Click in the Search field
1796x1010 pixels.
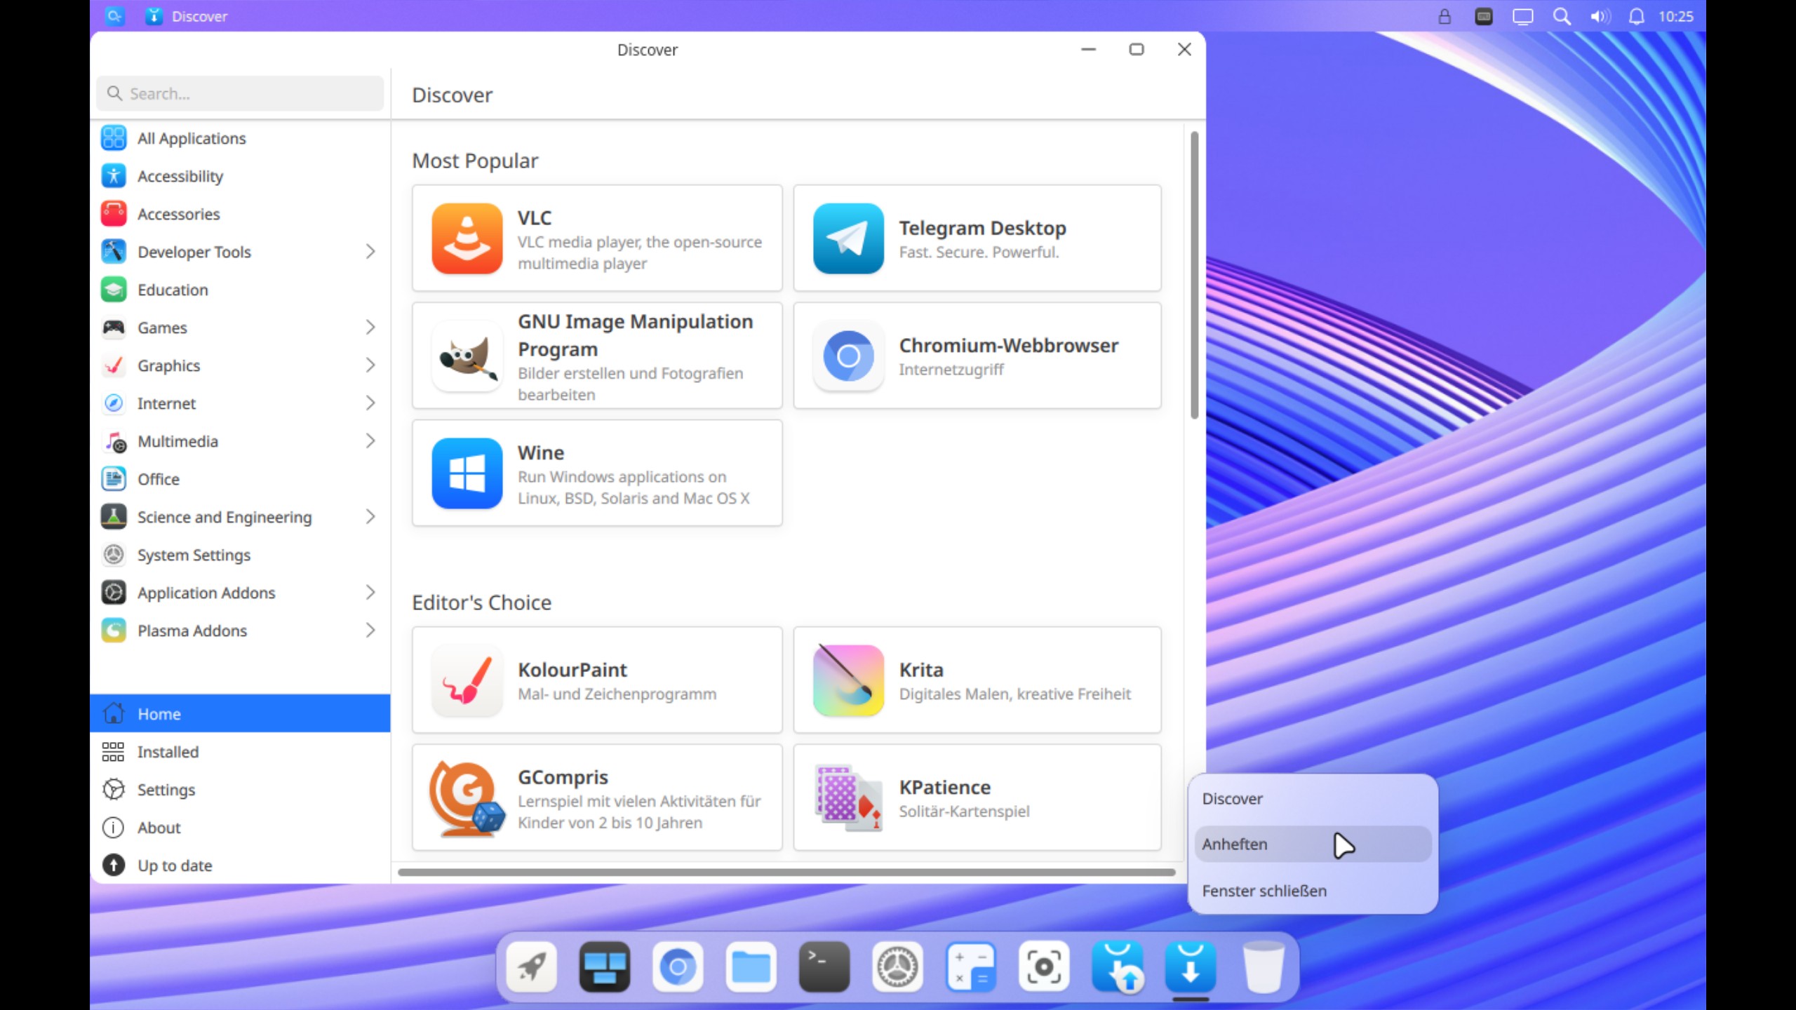[x=240, y=93]
